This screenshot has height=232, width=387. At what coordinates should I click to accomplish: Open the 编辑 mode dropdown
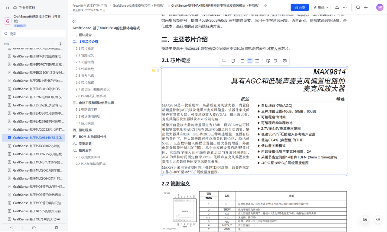coord(321,8)
